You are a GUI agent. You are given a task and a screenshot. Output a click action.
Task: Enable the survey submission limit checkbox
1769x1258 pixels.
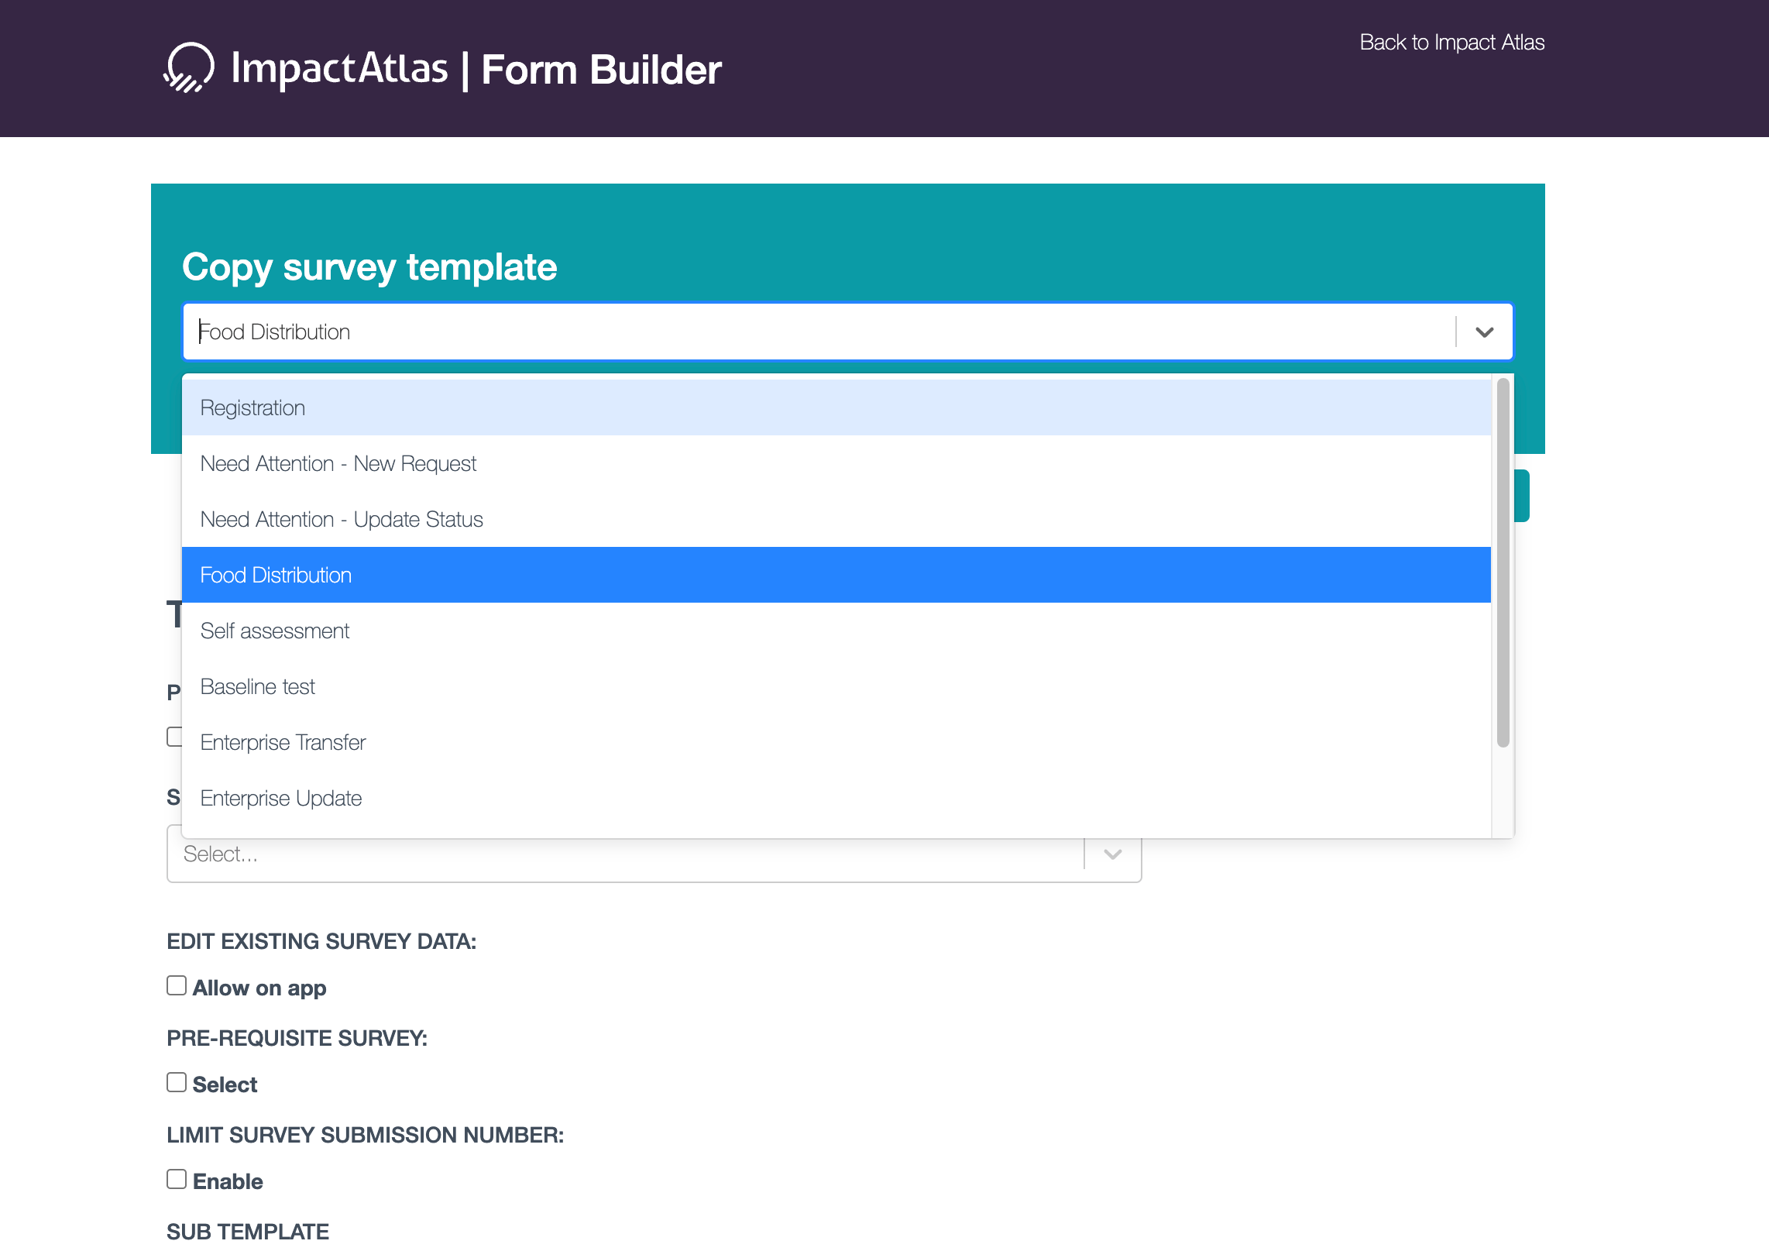pyautogui.click(x=177, y=1178)
